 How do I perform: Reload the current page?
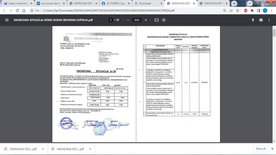point(17,10)
